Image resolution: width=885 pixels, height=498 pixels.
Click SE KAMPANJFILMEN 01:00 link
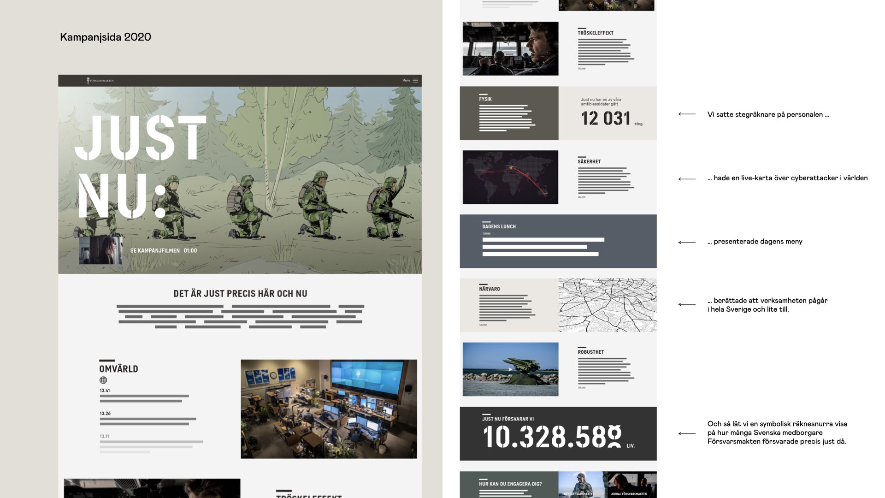[164, 251]
